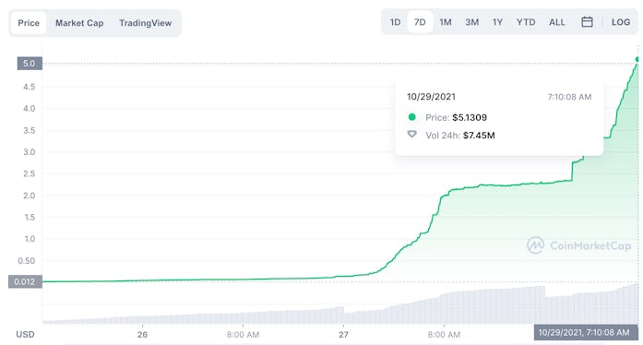
Task: Select the 3M time range
Action: pyautogui.click(x=471, y=22)
